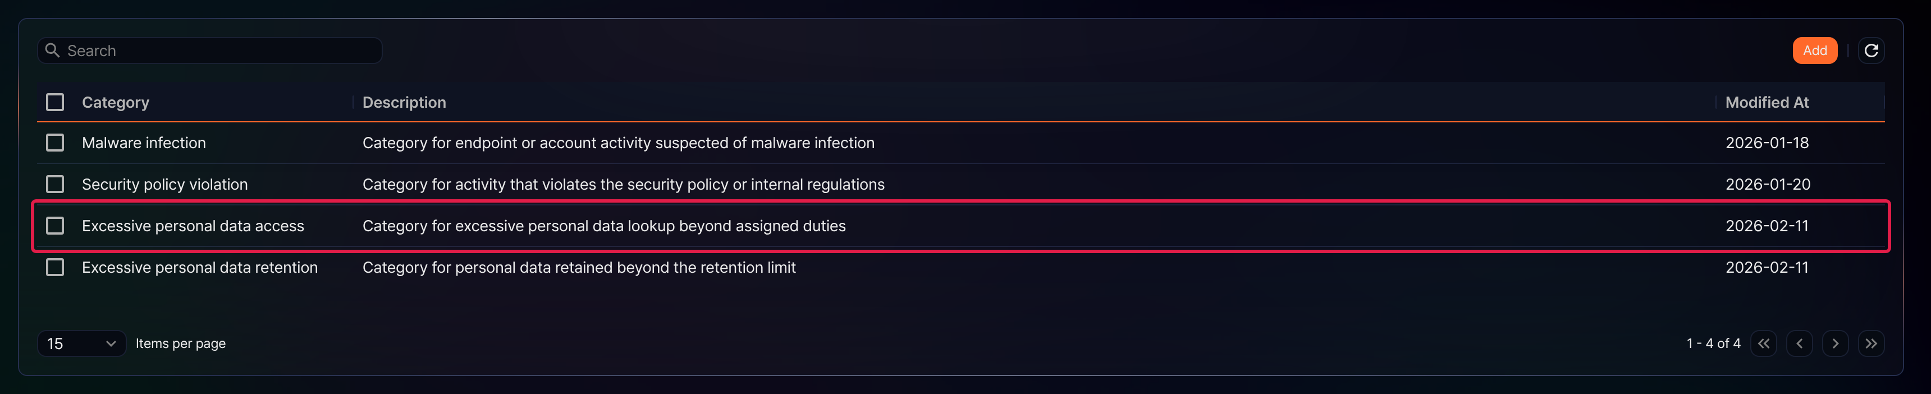The image size is (1931, 394).
Task: Tick the Excessive personal data access checkbox
Action: [x=54, y=226]
